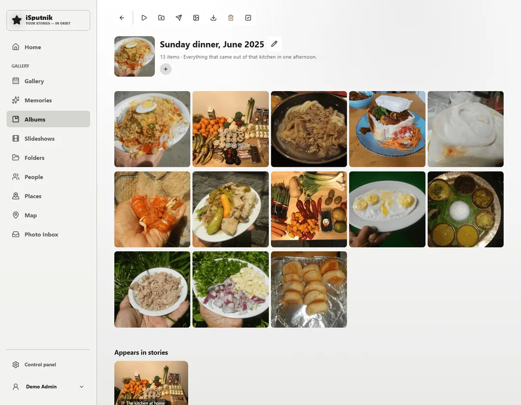Screen dimensions: 521x405
Task: Click the set cover image icon
Action: pos(196,18)
